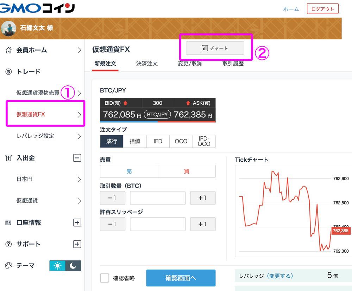Switch to 取引履歴 tab
Screen dimensions: 352x291
[233, 64]
